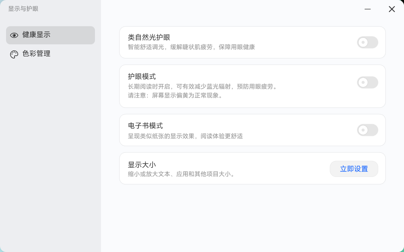Enable the 类自然光护眼 switch
This screenshot has height=252, width=404.
[367, 42]
